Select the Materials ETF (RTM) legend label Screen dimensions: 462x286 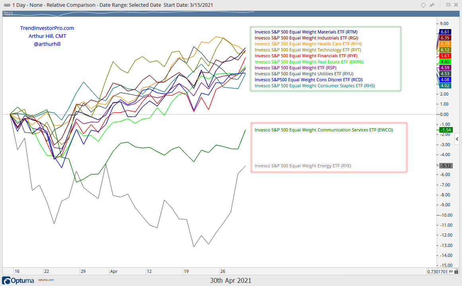[306, 32]
